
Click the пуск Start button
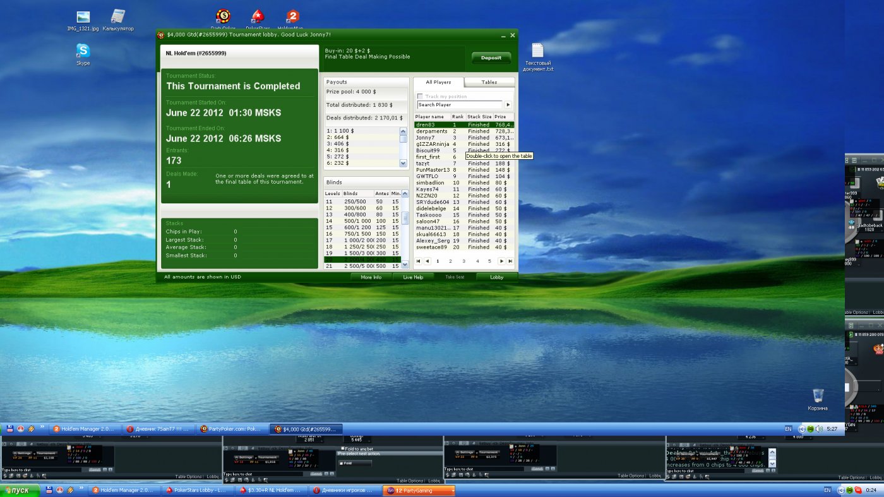(x=20, y=491)
